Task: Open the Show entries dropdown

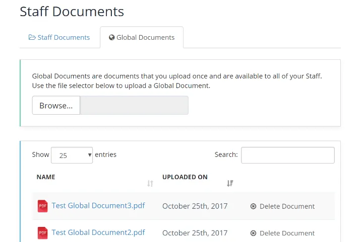Action: tap(72, 155)
